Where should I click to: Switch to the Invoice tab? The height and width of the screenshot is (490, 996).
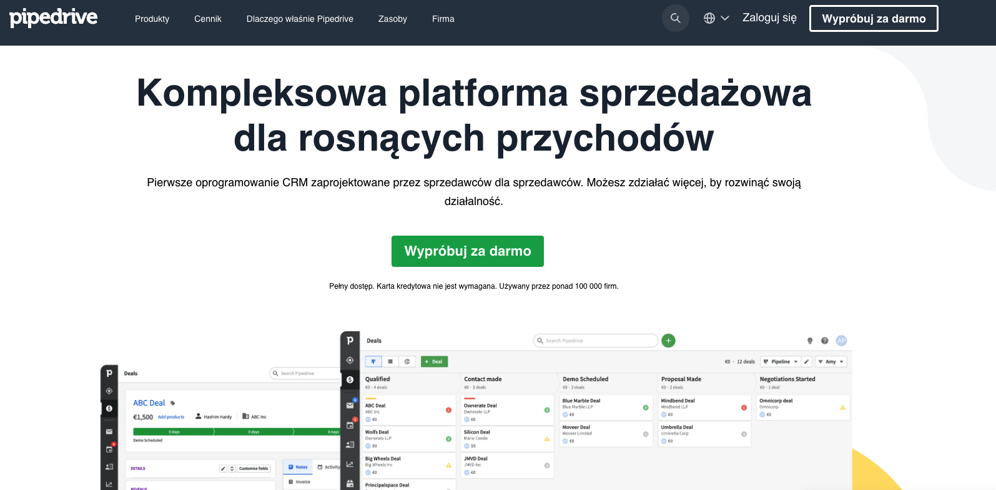pyautogui.click(x=299, y=482)
